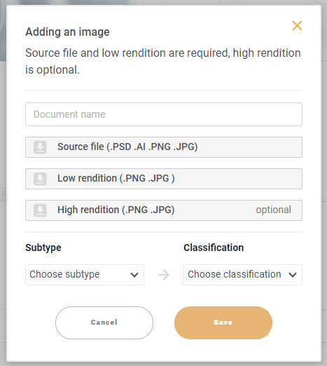
Task: Click the rendition requirements description text
Action: coord(163,61)
